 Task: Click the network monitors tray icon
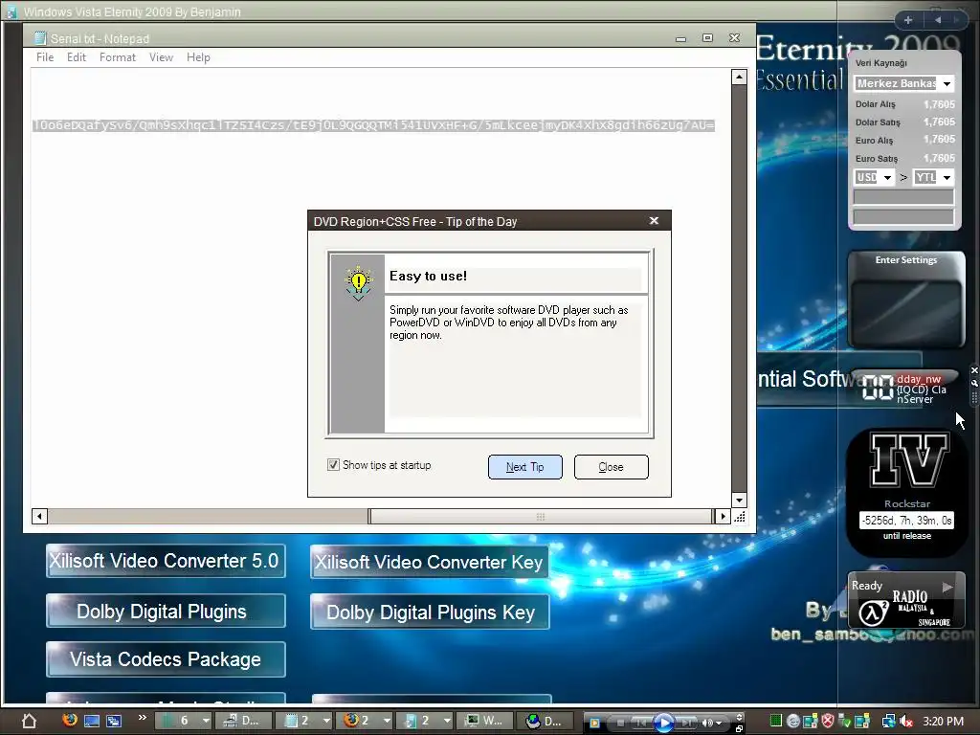(888, 722)
